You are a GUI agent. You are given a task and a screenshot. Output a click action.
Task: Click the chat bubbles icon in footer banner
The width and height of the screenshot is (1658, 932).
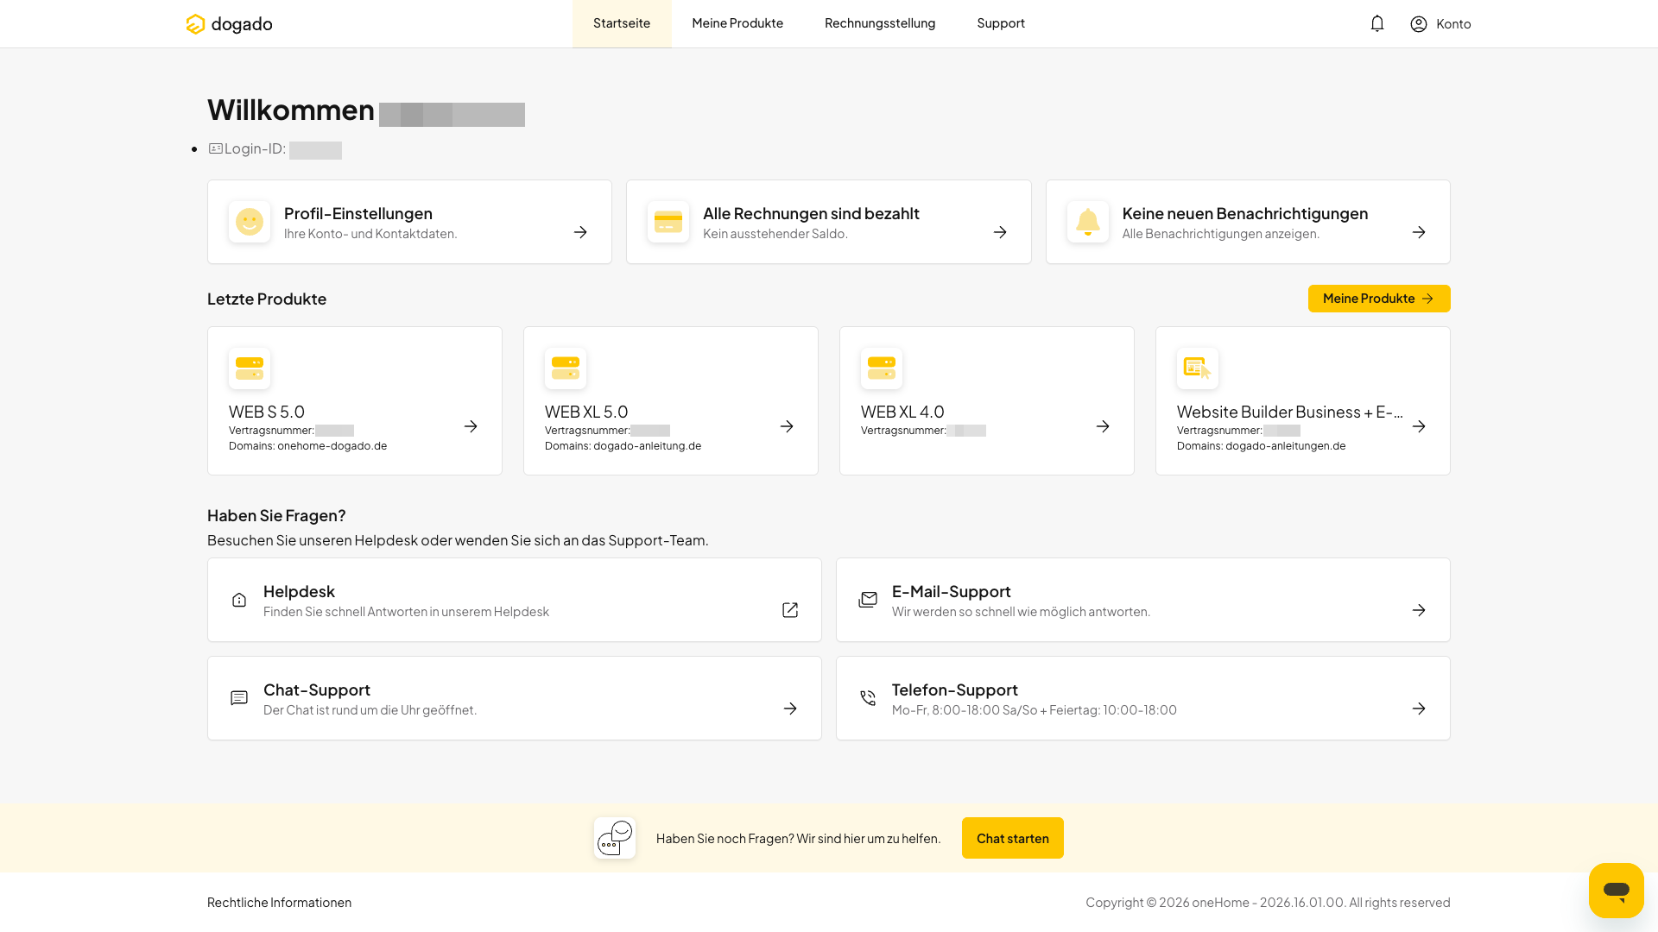pos(615,838)
